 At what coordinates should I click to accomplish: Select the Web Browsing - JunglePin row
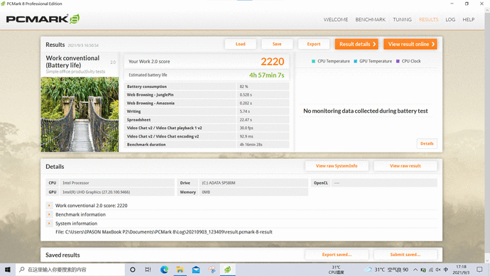click(x=207, y=94)
